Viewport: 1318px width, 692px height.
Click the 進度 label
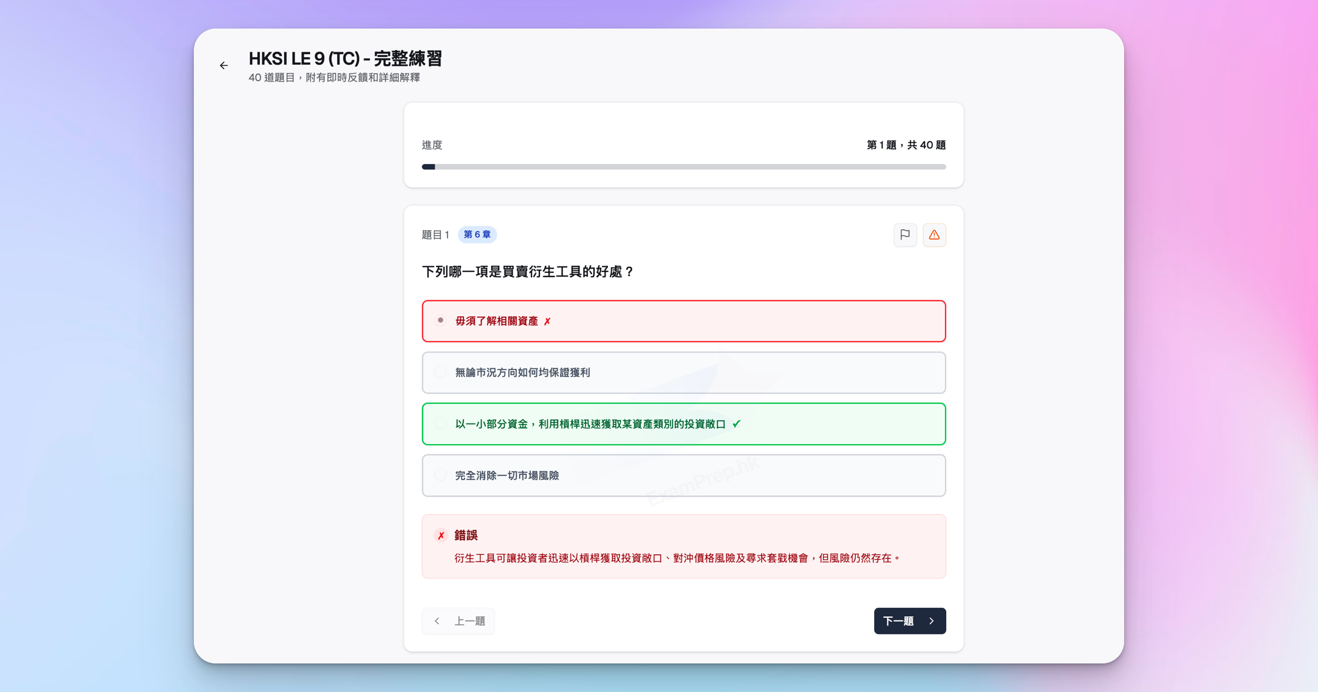coord(432,145)
